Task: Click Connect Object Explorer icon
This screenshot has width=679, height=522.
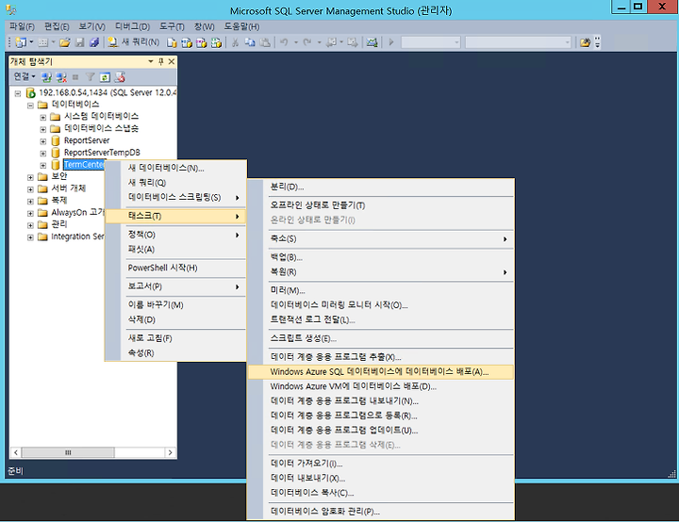Action: click(46, 77)
